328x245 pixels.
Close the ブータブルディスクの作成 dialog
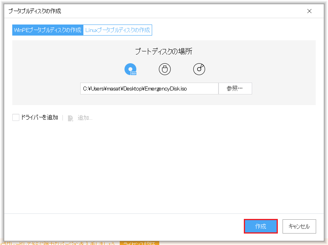tap(309, 11)
